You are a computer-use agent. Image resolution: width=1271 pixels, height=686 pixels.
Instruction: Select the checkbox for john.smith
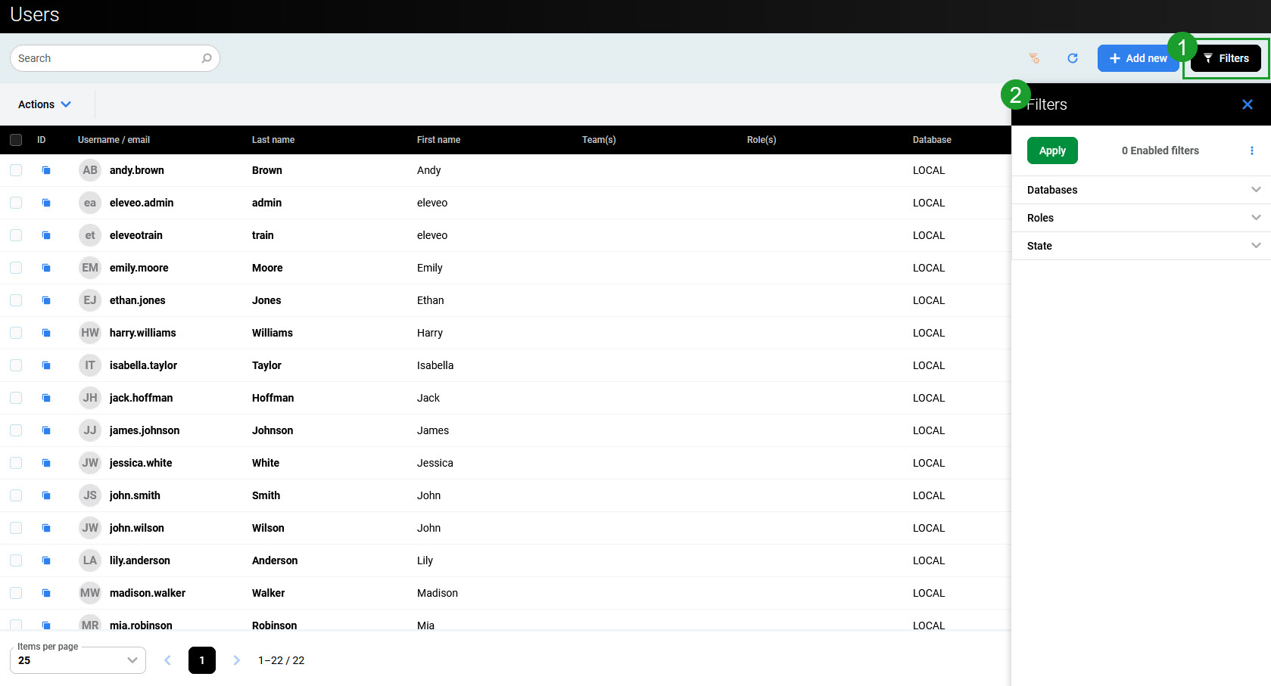16,495
